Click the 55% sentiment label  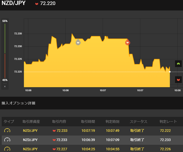click(x=5, y=21)
